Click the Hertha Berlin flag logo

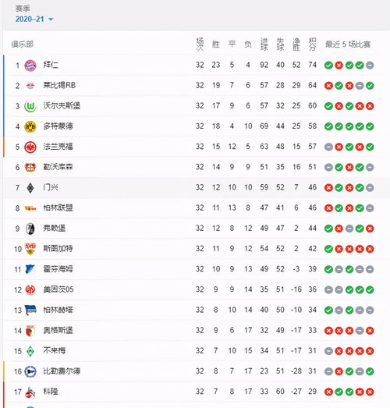pos(30,310)
